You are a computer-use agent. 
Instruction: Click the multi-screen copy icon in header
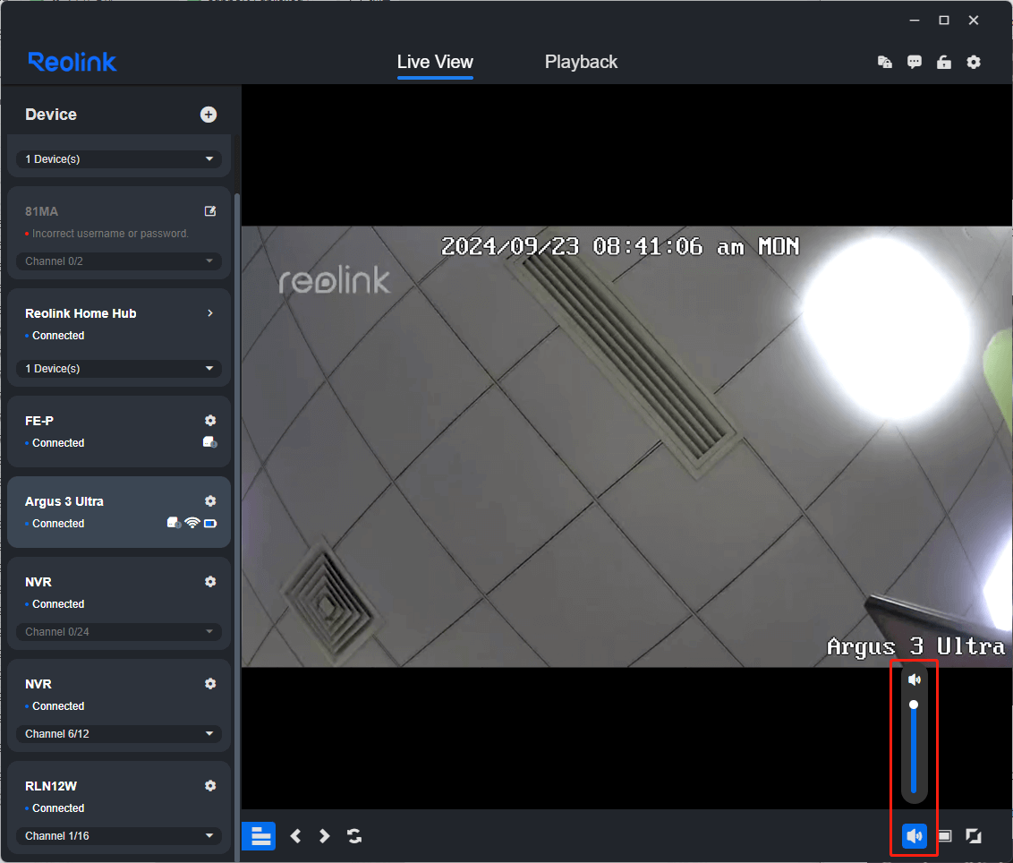tap(885, 62)
